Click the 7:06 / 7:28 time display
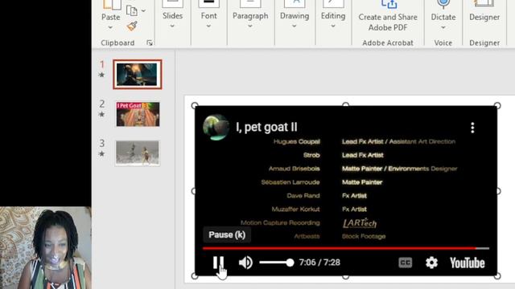This screenshot has width=515, height=289. 319,263
